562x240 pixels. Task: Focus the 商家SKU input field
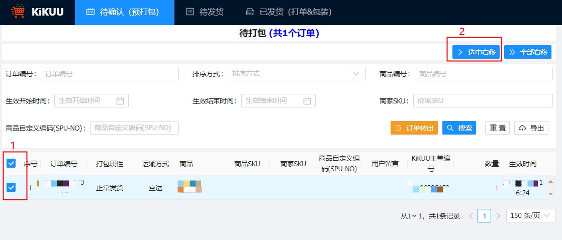pos(483,100)
